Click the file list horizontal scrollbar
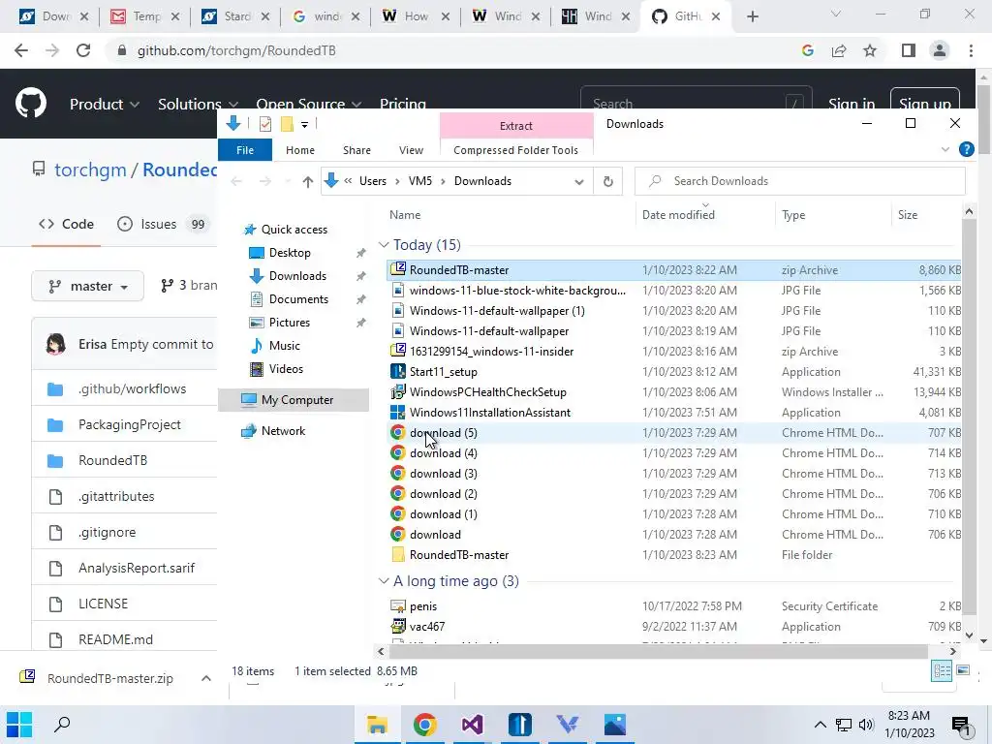The image size is (992, 744). coord(658,651)
